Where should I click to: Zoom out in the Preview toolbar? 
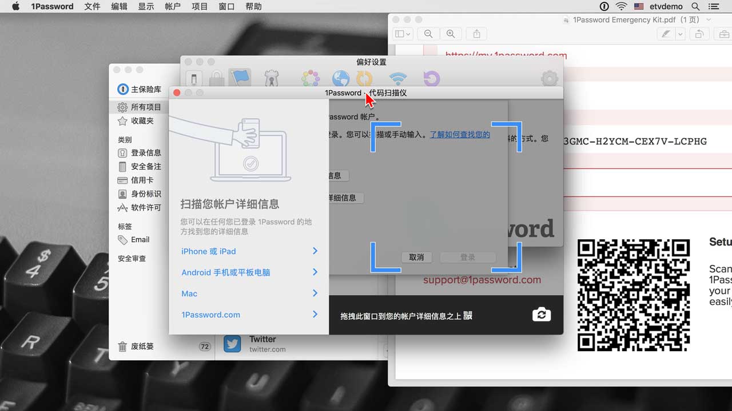tap(428, 34)
